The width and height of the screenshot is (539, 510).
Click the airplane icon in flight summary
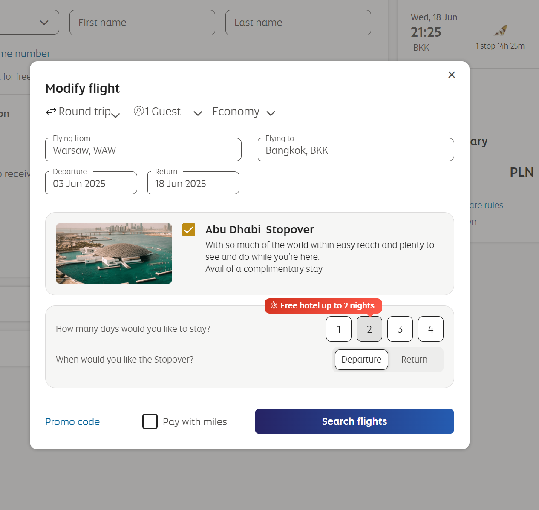(x=501, y=31)
